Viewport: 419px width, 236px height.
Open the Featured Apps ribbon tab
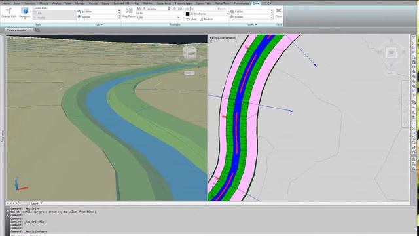(x=183, y=3)
